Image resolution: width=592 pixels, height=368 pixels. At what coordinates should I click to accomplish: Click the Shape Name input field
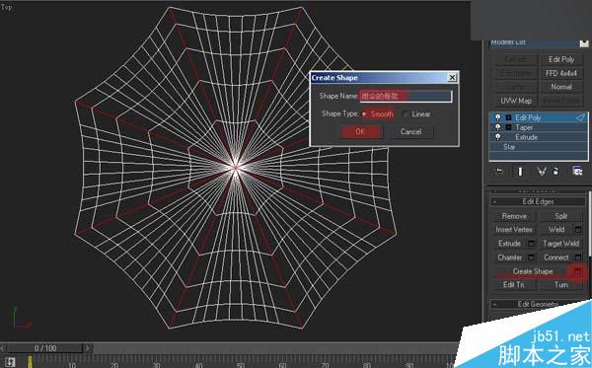(x=406, y=97)
